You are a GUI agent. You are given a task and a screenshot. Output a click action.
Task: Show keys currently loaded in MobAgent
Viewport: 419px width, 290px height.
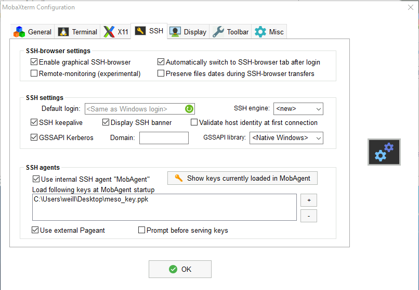[x=242, y=178]
